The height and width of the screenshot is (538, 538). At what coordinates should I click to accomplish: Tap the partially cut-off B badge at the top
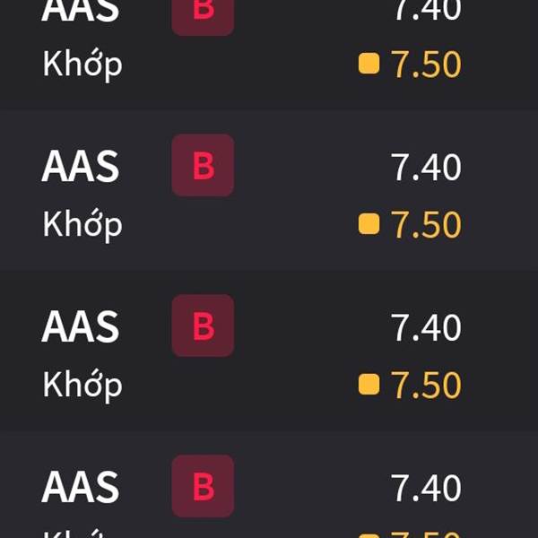pos(203,13)
